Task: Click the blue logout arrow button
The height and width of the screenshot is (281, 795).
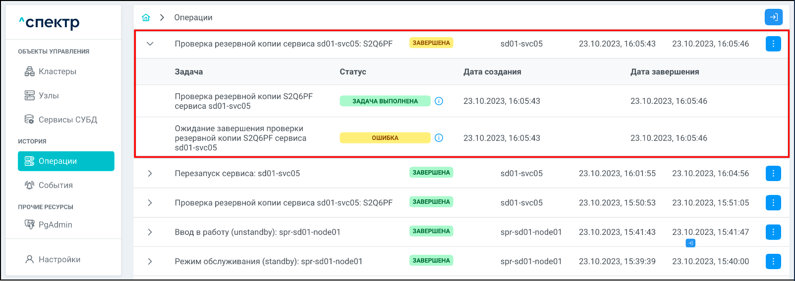Action: point(773,17)
